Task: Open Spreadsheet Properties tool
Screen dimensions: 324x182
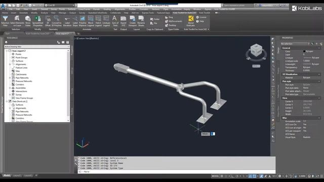Action: [38, 21]
